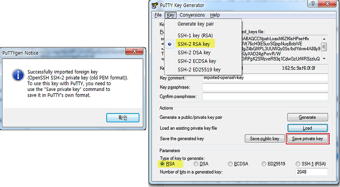Open the File menu
The height and width of the screenshot is (187, 340).
(x=158, y=15)
